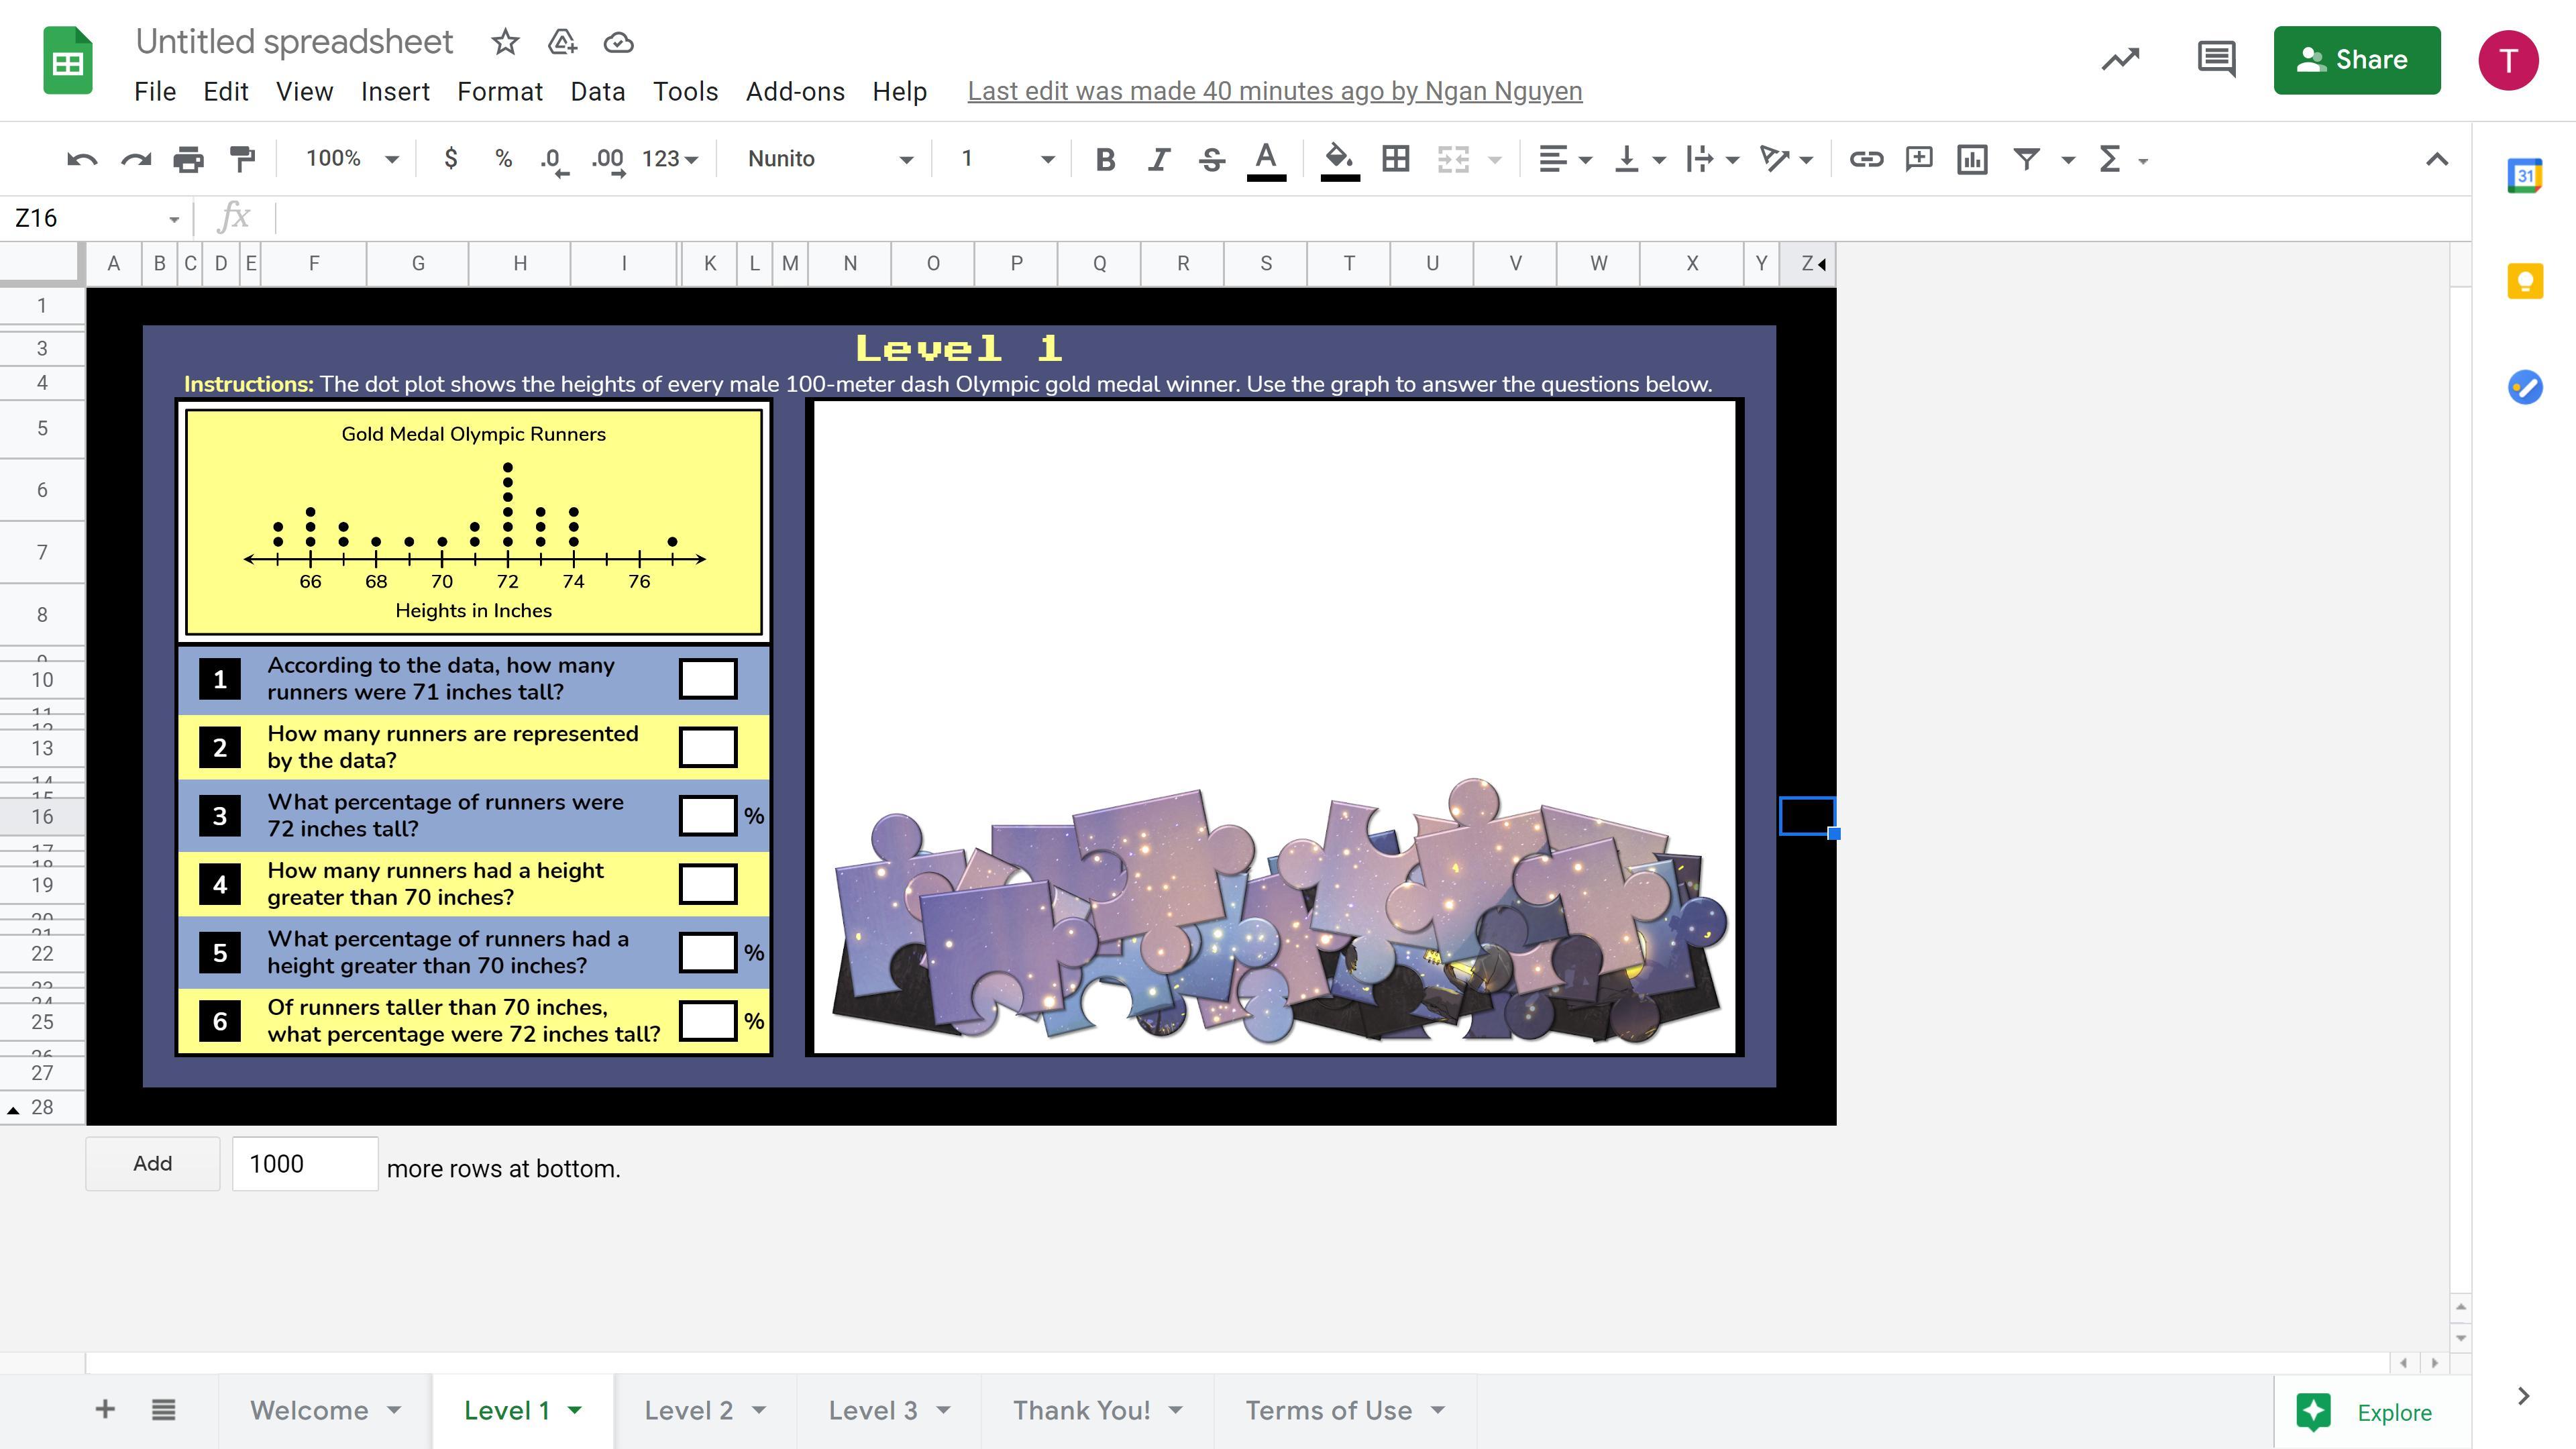This screenshot has height=1449, width=2576.
Task: Toggle bold formatting
Action: (1105, 159)
